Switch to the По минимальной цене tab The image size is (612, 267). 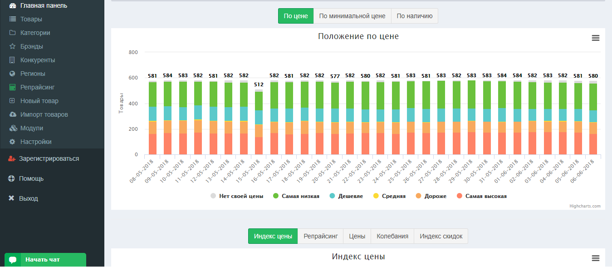click(352, 16)
